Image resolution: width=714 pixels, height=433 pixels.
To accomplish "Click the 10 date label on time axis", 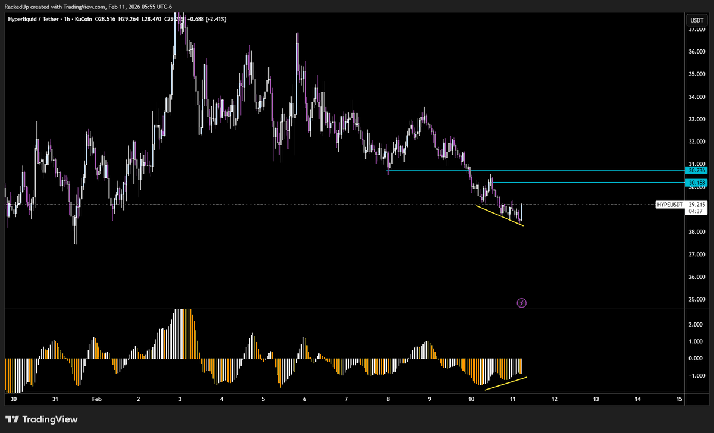I will [x=471, y=400].
